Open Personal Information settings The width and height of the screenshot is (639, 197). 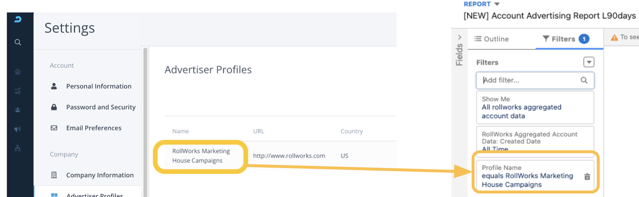[98, 86]
